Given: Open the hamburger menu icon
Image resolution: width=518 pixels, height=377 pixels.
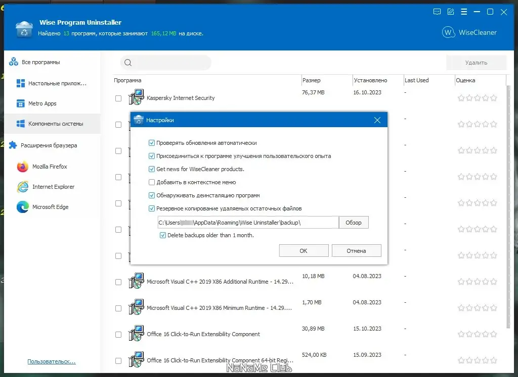Looking at the screenshot, I should pyautogui.click(x=464, y=12).
